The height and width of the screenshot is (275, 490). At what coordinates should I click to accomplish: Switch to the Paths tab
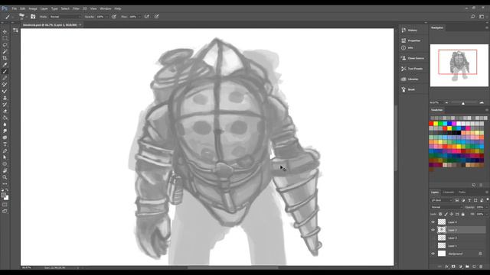(x=462, y=192)
